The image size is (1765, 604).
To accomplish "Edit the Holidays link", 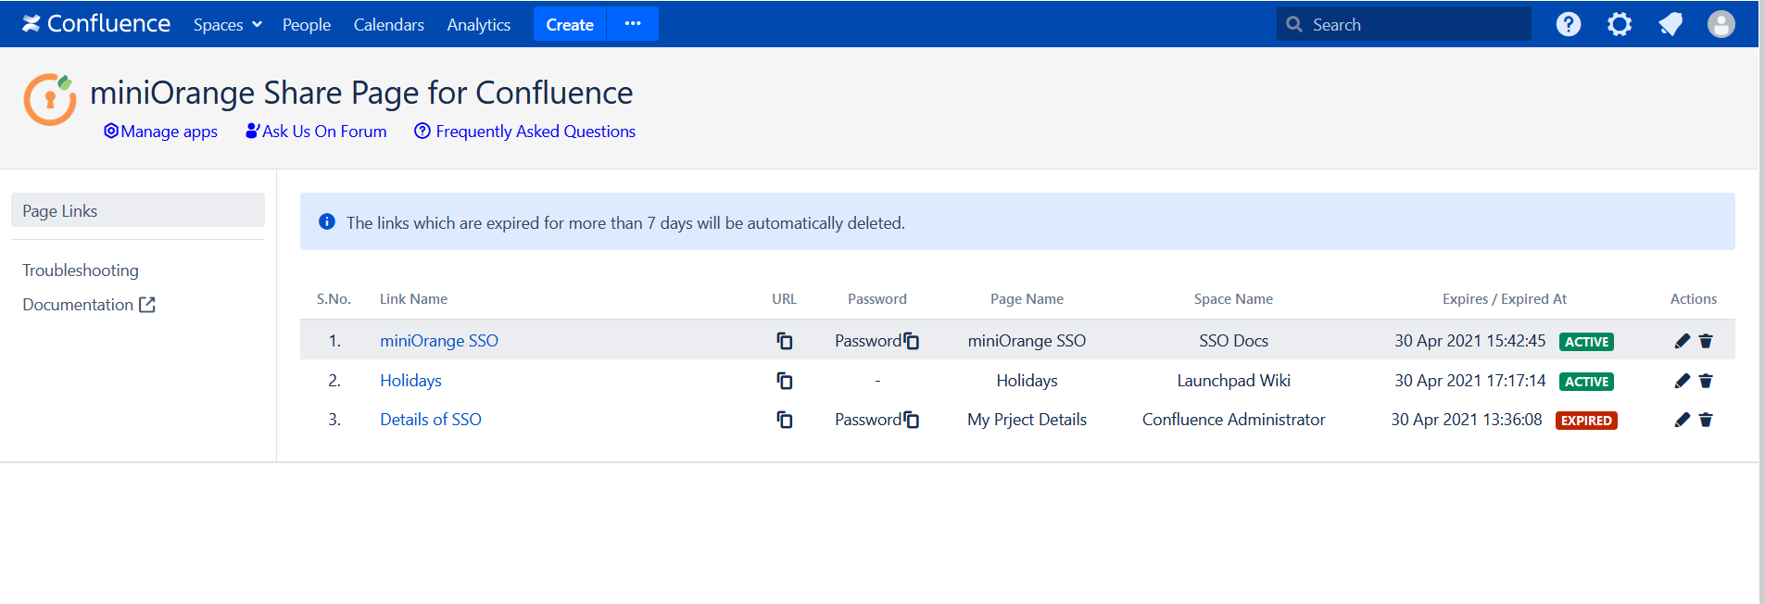I will click(1683, 381).
